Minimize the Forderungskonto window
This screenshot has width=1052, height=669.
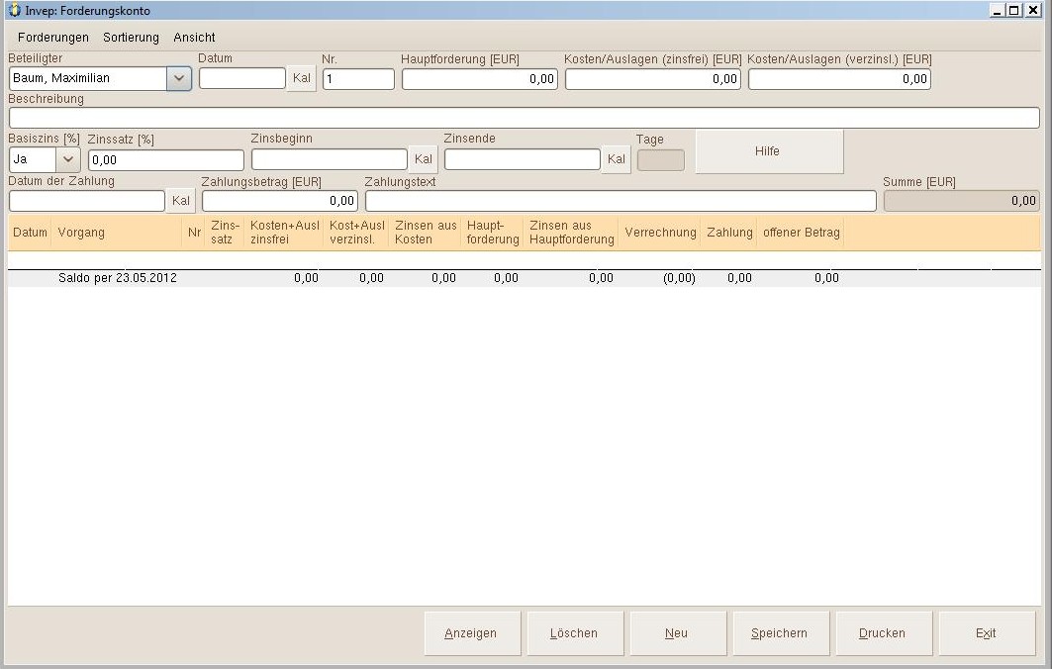point(998,10)
